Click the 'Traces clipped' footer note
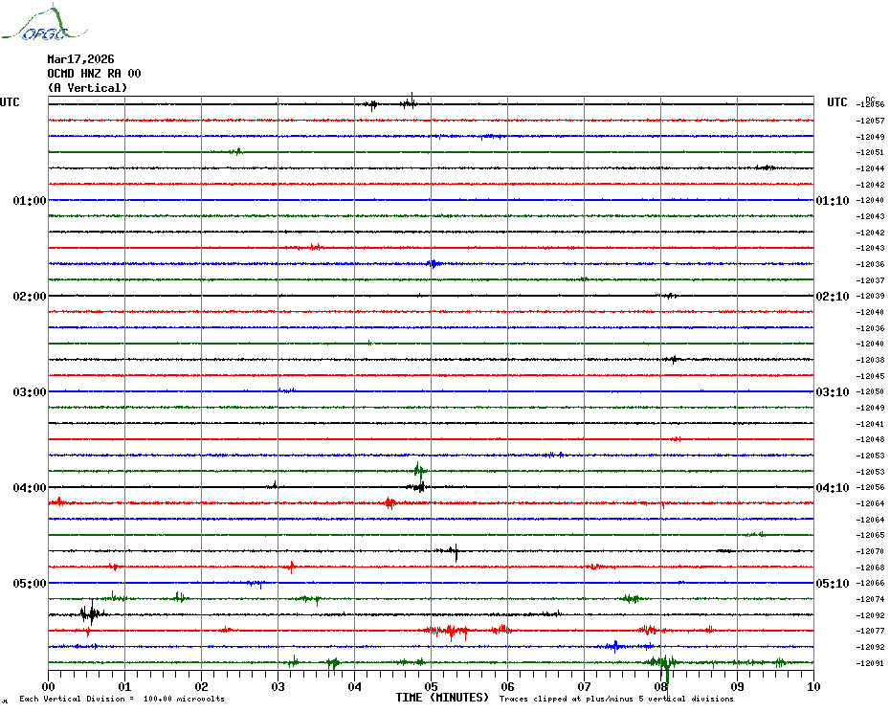 click(616, 699)
